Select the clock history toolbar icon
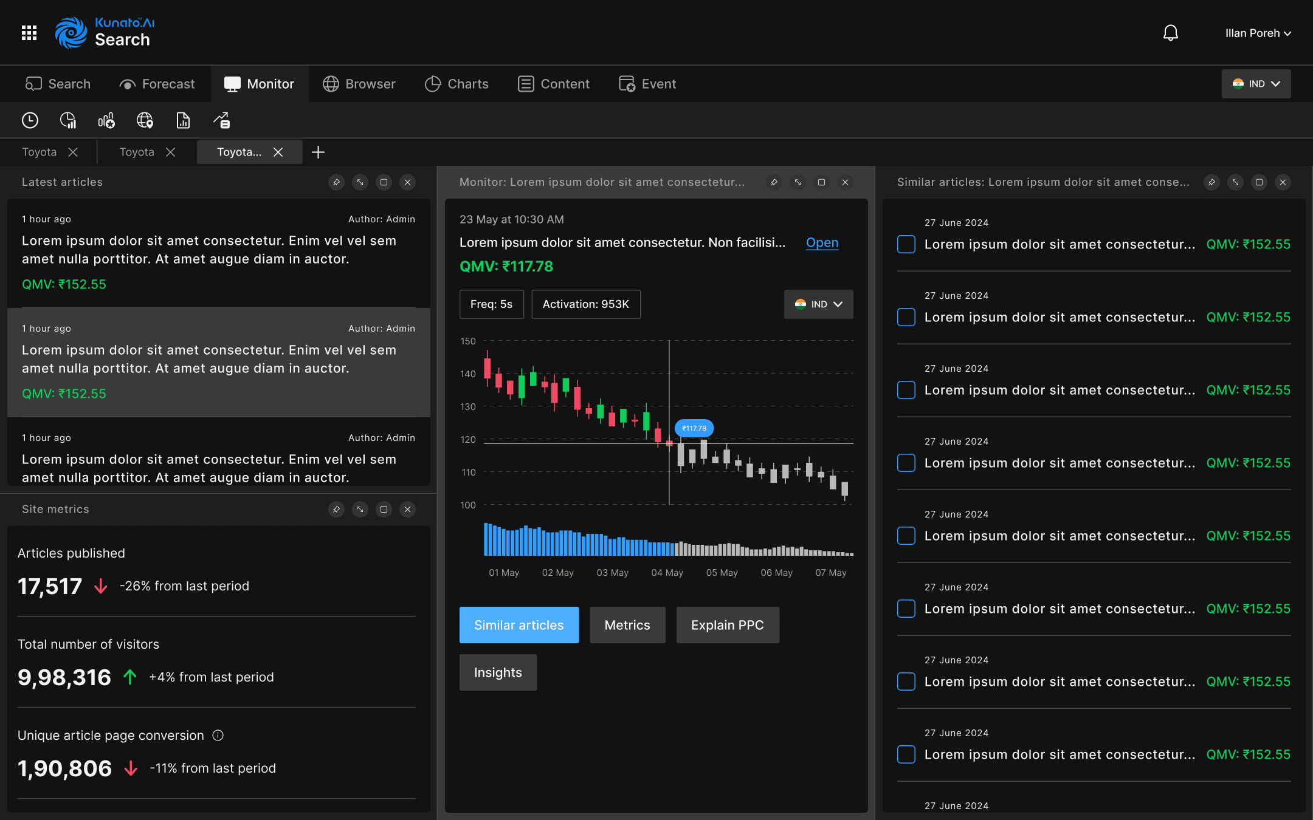Viewport: 1313px width, 820px height. pos(30,120)
